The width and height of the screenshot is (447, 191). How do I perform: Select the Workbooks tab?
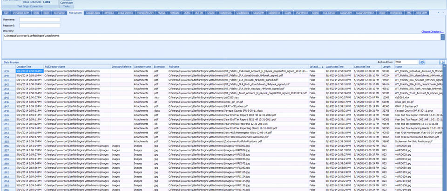click(x=396, y=13)
